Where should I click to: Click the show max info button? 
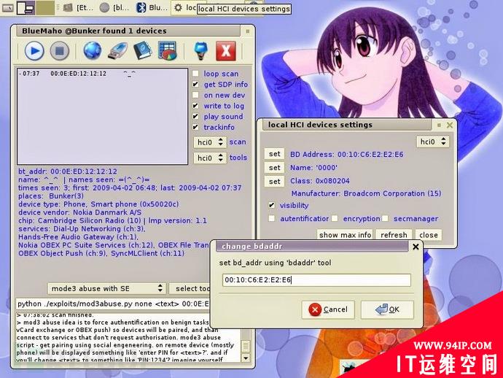point(345,235)
